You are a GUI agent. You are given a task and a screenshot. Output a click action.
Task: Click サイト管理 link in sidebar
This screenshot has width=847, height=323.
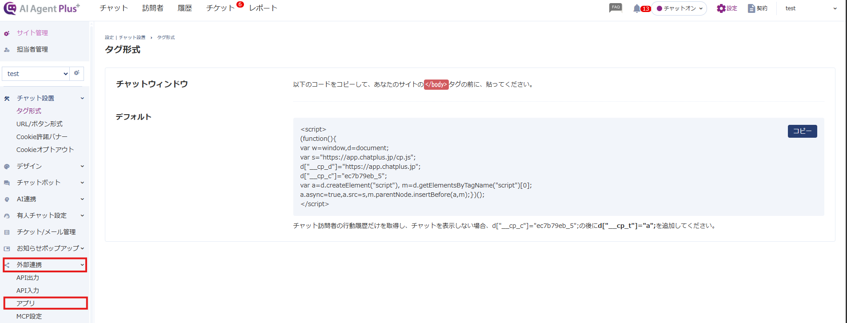pyautogui.click(x=32, y=33)
